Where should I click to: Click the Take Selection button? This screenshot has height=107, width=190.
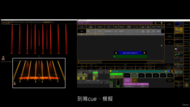click(82, 68)
